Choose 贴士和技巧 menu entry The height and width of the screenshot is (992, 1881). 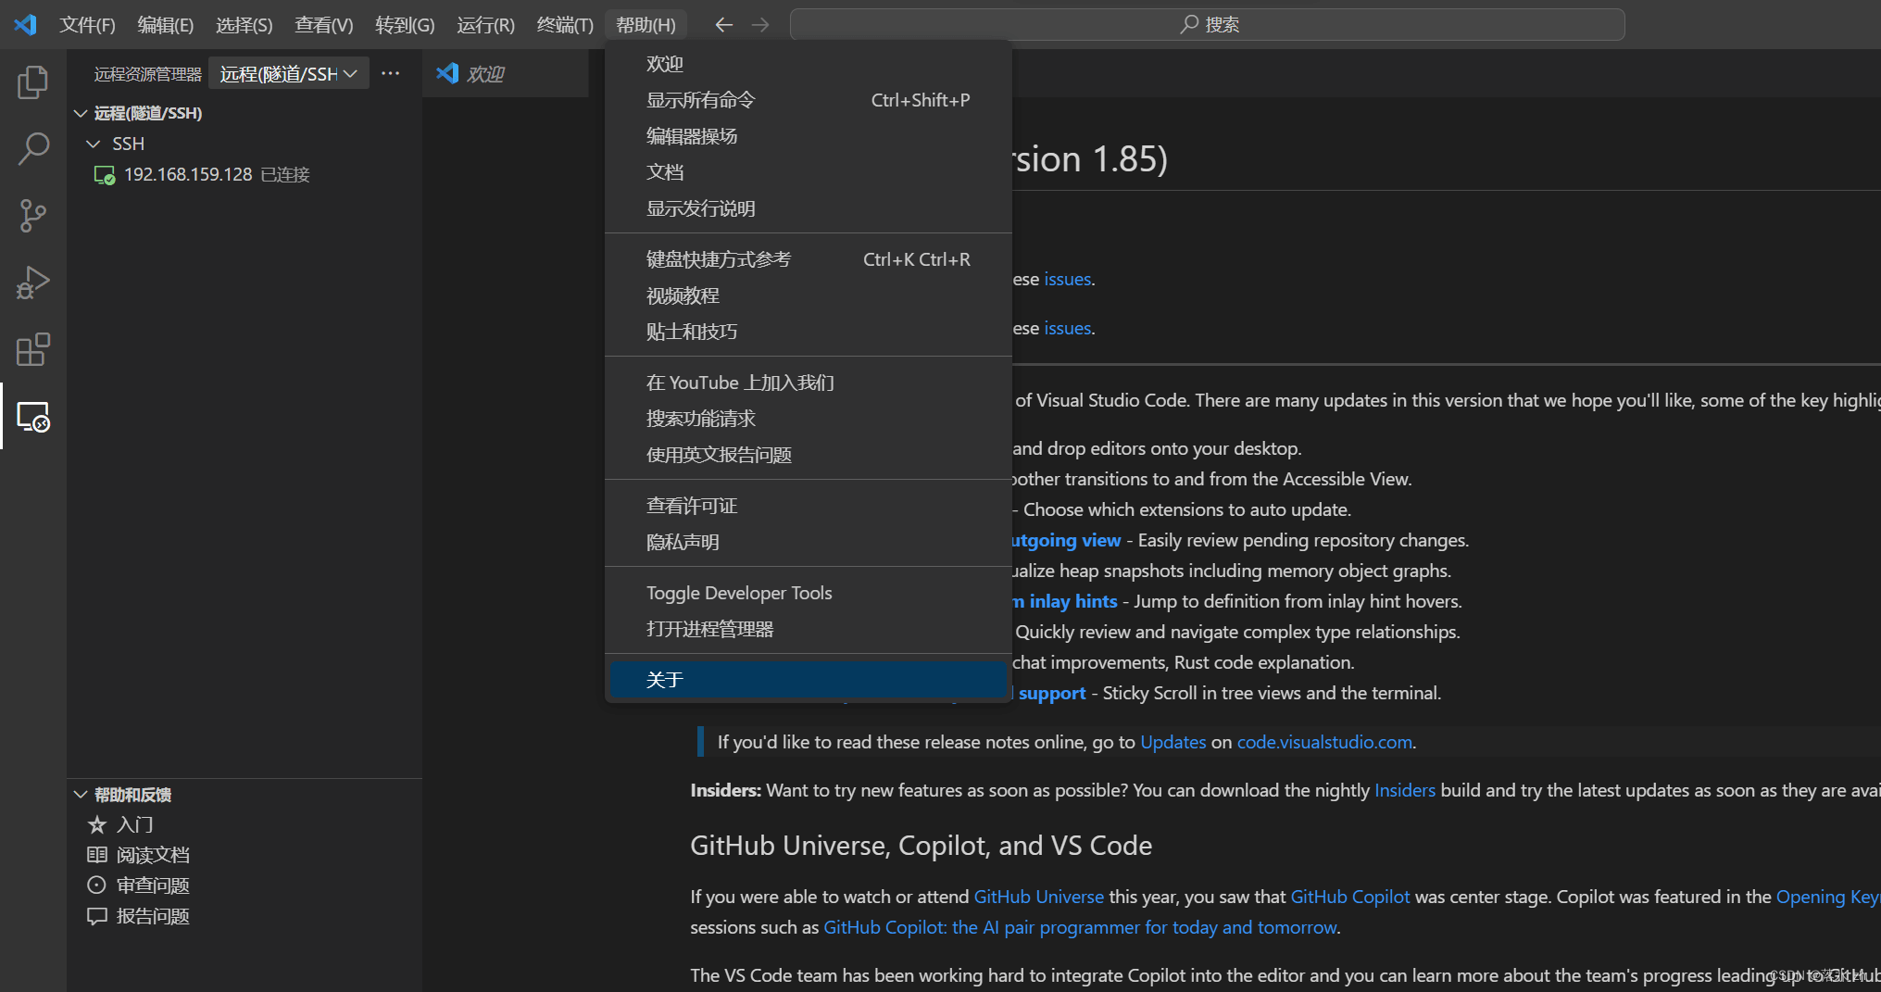(808, 332)
